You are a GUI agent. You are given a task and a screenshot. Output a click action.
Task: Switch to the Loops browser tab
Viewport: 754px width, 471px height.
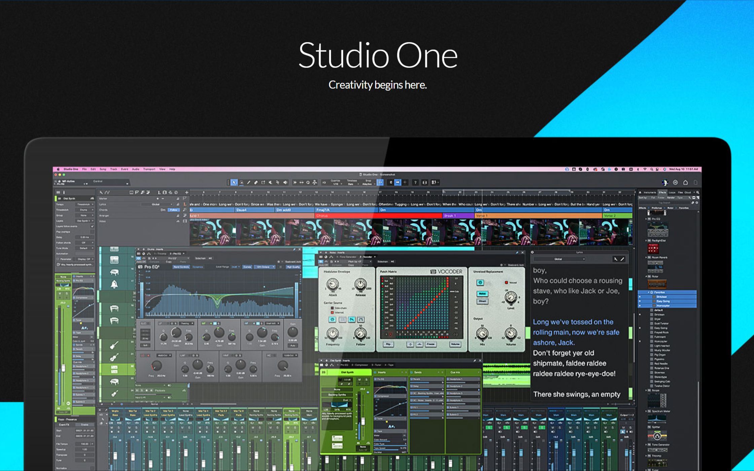[x=672, y=193]
